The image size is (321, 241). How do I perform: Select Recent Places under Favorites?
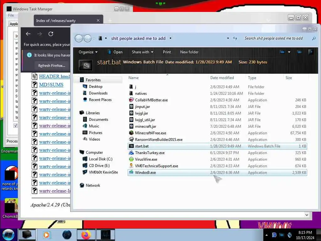click(100, 99)
